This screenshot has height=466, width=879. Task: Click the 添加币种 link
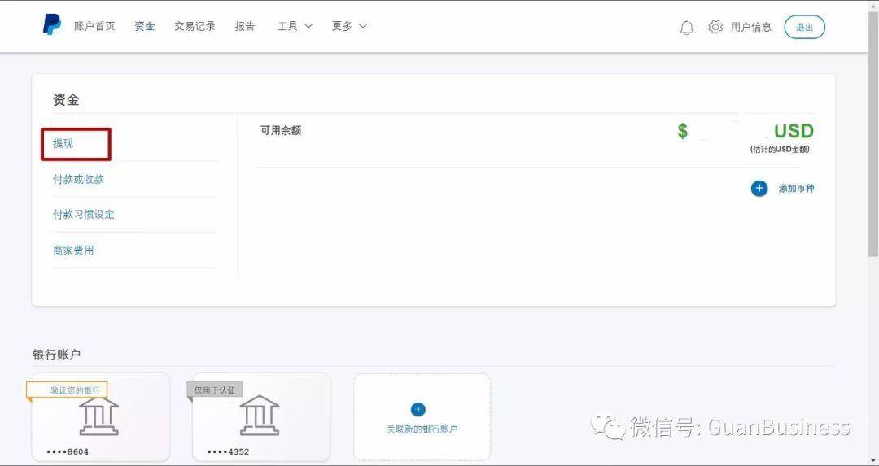(x=796, y=189)
